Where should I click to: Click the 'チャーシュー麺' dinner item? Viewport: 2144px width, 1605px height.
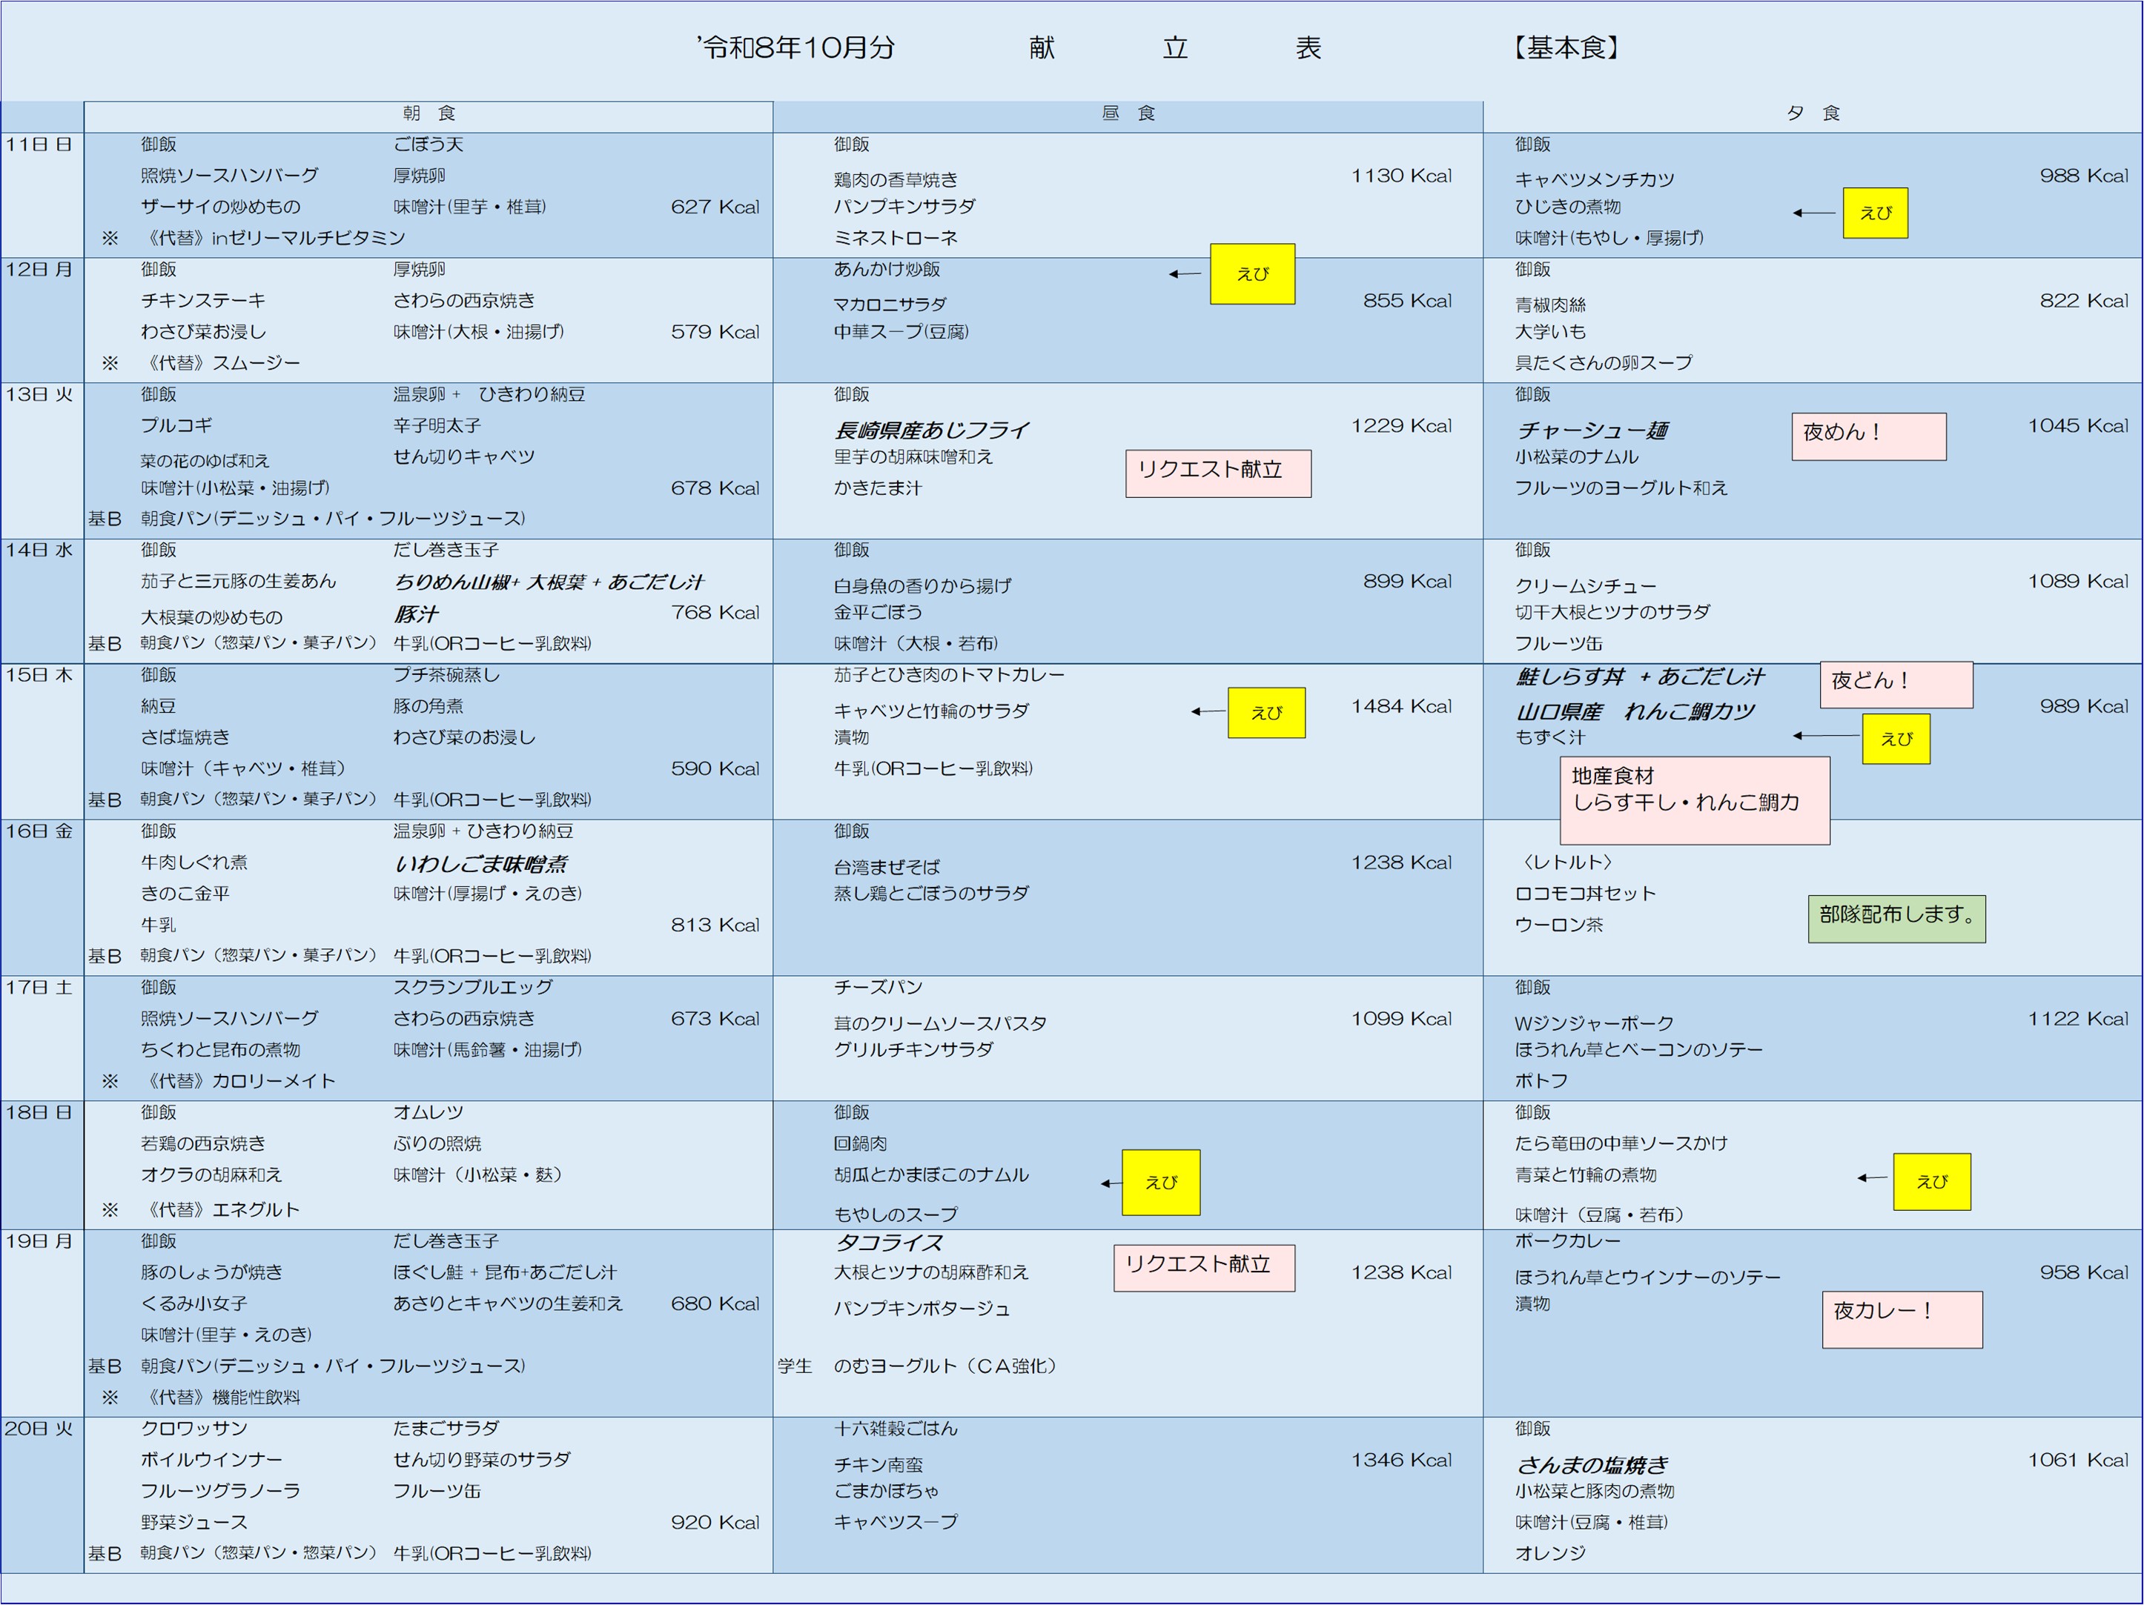tap(1592, 429)
